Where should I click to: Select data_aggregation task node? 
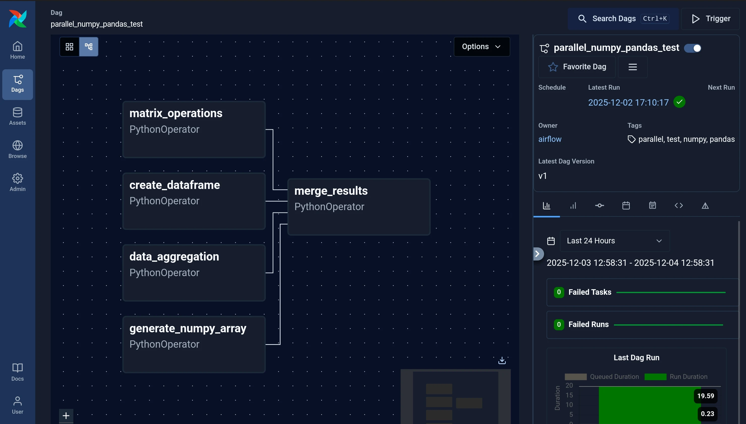coord(194,273)
